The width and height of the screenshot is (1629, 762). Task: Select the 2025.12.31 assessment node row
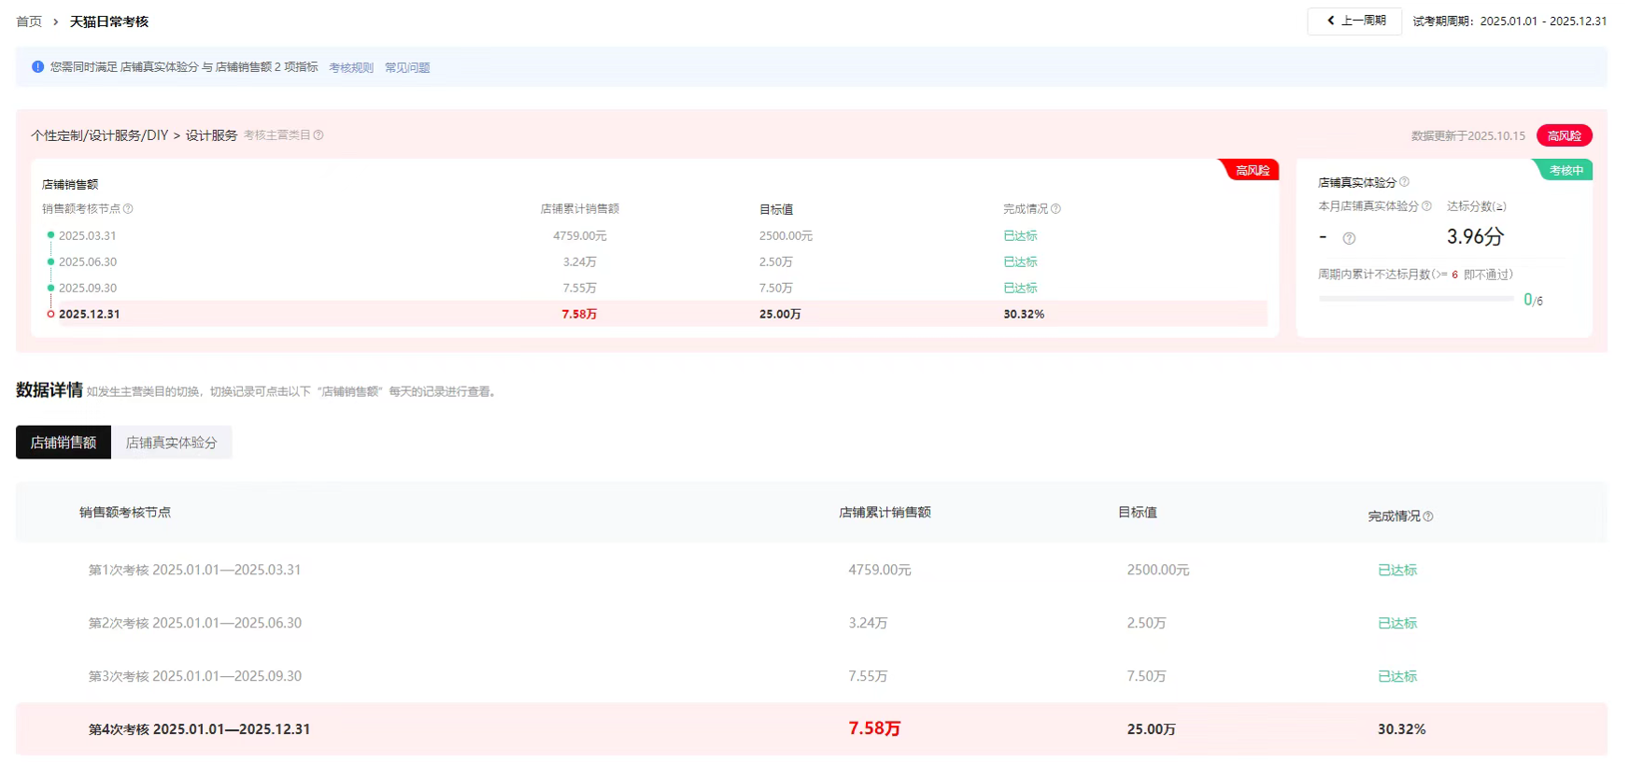click(89, 314)
